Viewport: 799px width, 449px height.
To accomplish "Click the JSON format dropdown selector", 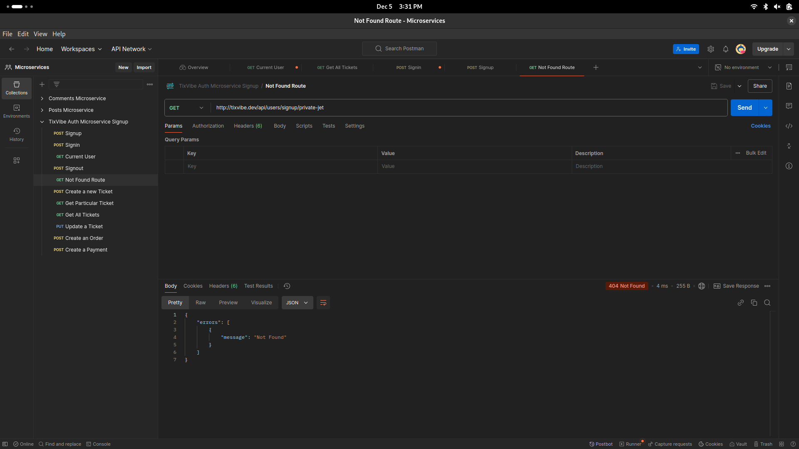I will coord(297,303).
